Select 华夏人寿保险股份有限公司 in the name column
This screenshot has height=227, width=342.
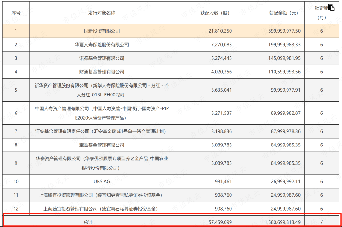pyautogui.click(x=102, y=45)
